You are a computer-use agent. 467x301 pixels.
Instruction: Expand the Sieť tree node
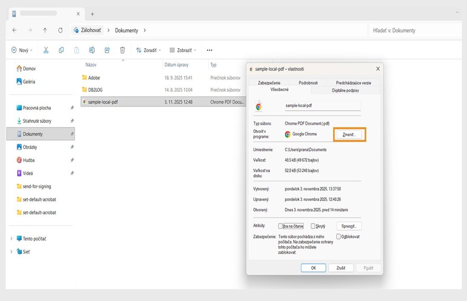11,252
